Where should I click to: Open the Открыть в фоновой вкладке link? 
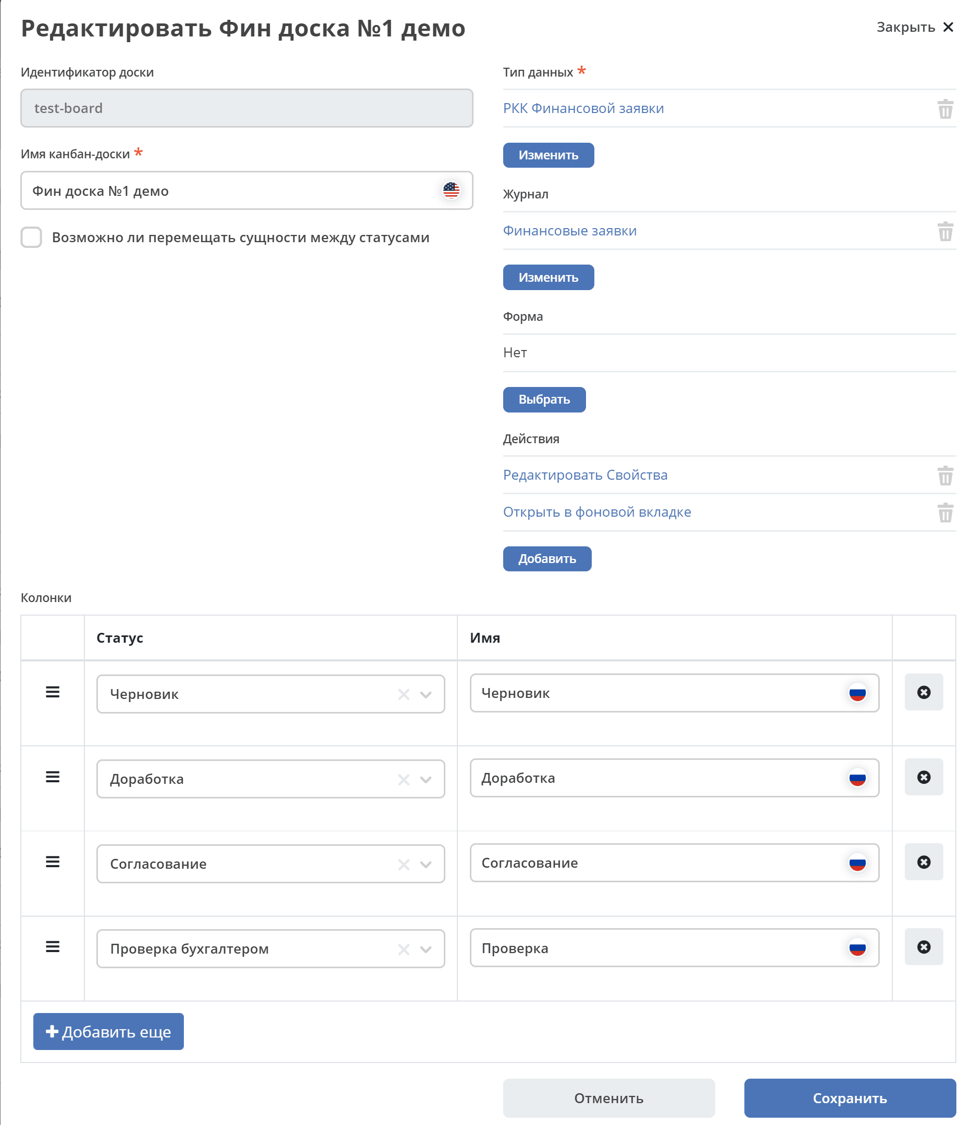tap(597, 512)
